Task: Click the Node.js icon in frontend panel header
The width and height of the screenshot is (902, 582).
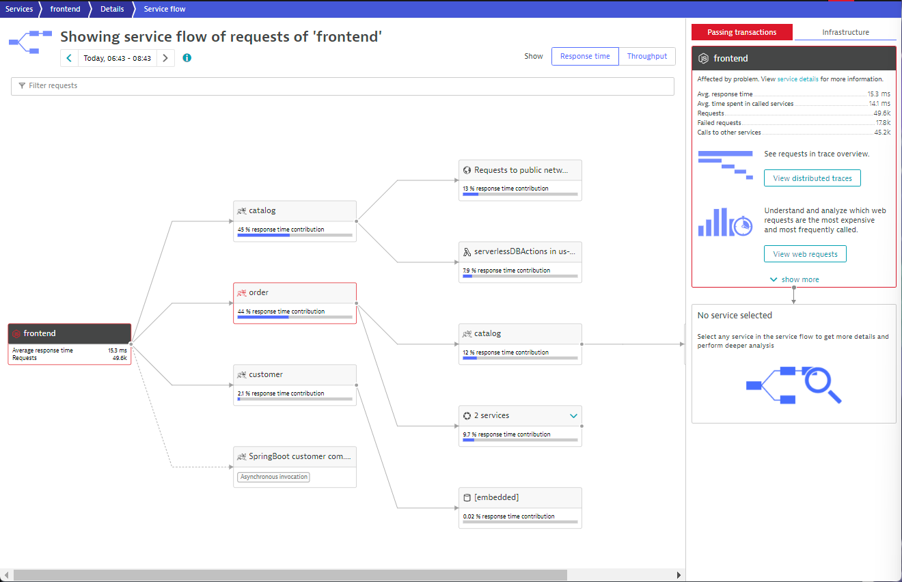Action: [703, 59]
